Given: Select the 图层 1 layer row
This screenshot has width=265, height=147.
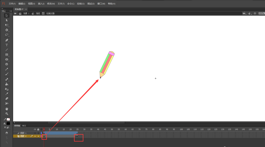Looking at the screenshot, I should tap(28, 133).
